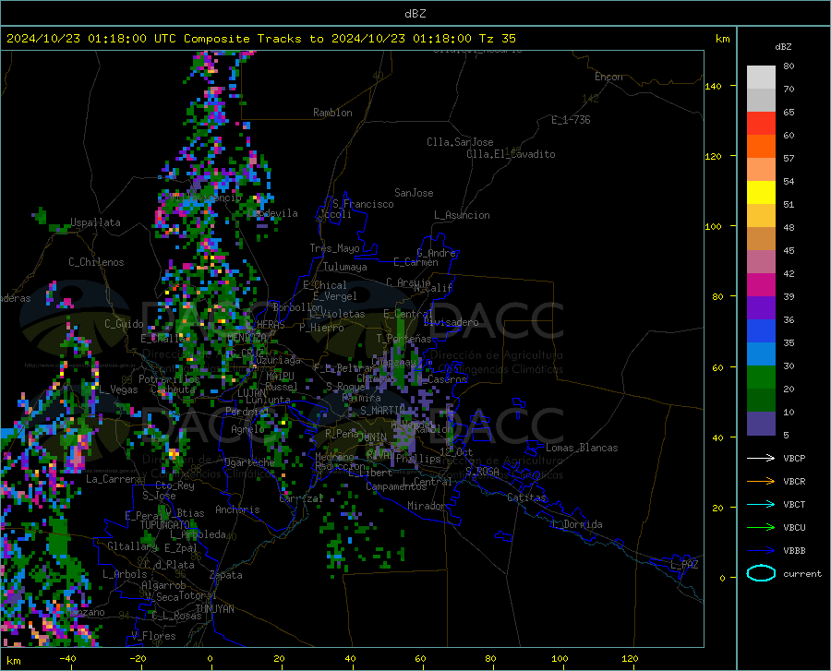Click the VBCT legend label

click(x=794, y=504)
